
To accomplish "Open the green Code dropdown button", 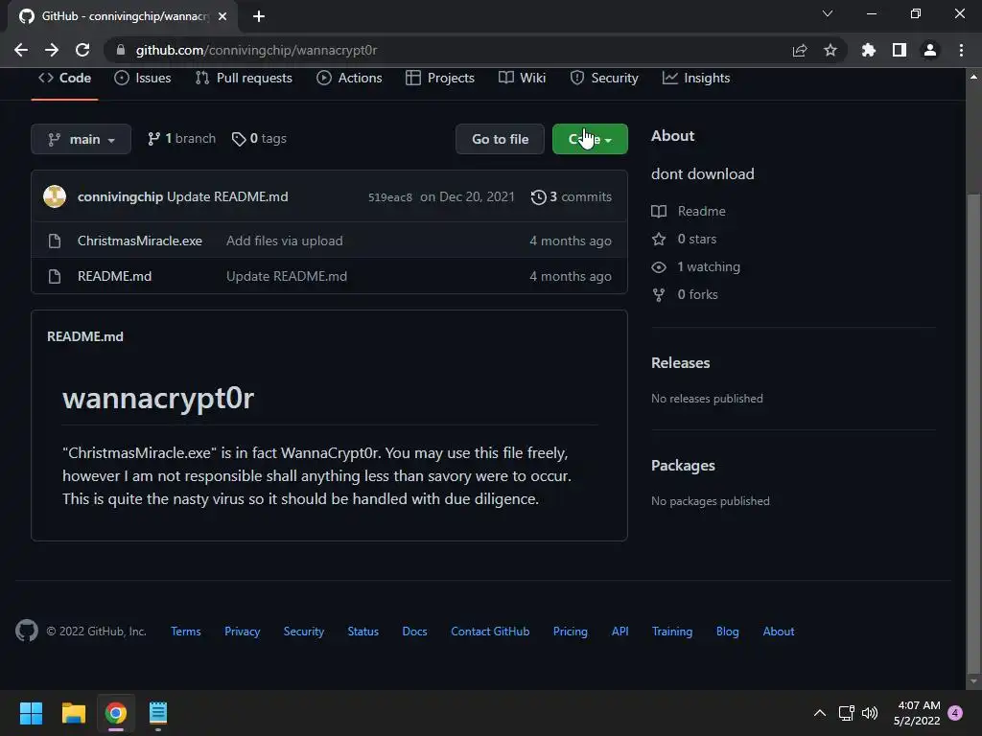I will (x=590, y=139).
